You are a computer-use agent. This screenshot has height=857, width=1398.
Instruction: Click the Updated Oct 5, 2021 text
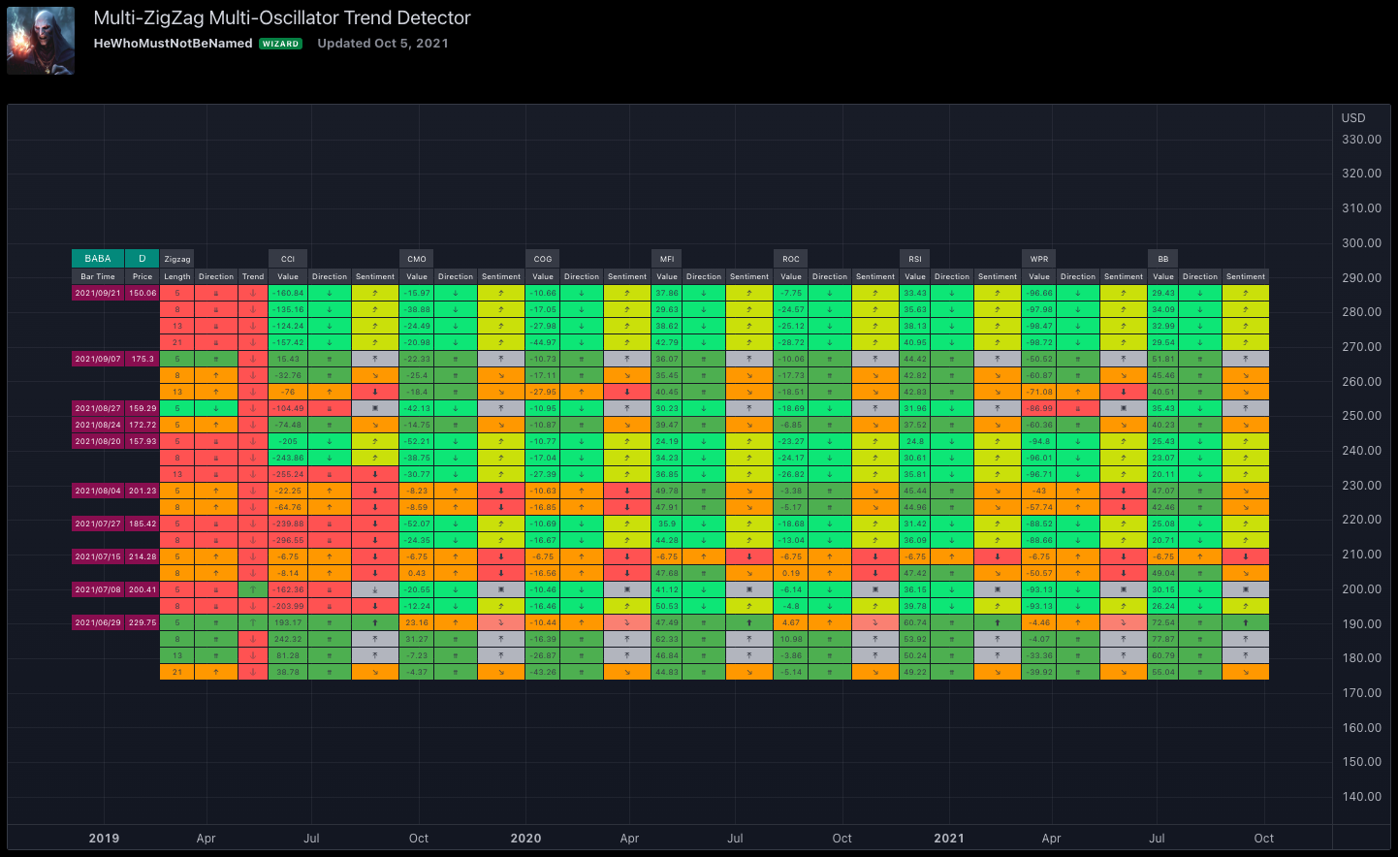383,44
